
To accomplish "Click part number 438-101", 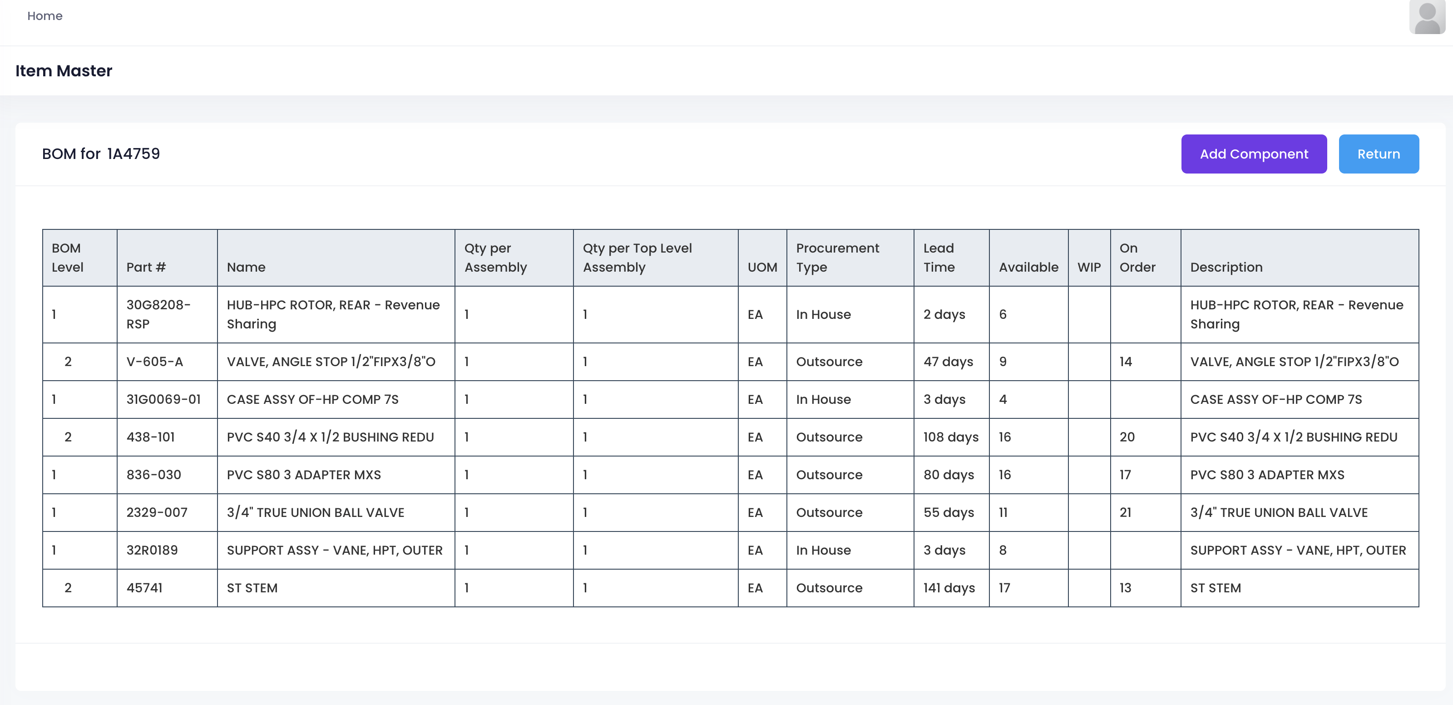I will click(150, 437).
